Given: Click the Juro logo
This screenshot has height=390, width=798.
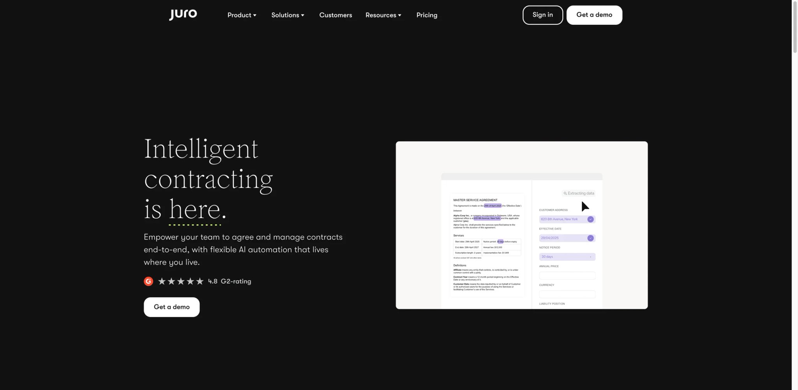Looking at the screenshot, I should pyautogui.click(x=183, y=14).
